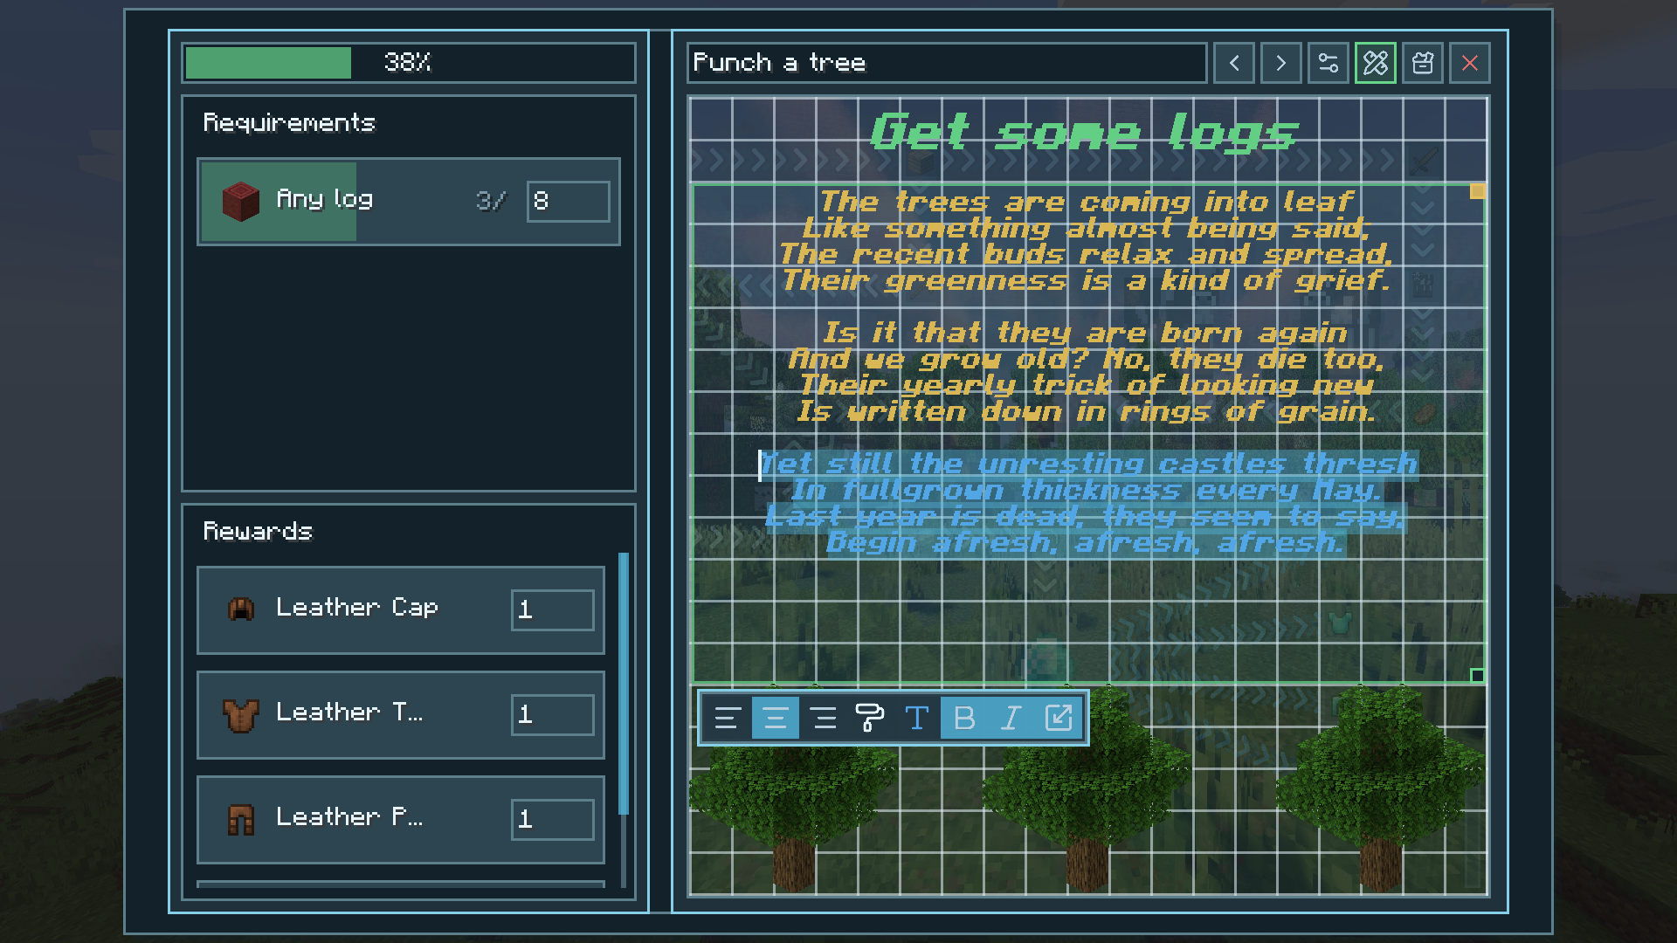
Task: Select the Leather Cap reward label
Action: (x=357, y=608)
